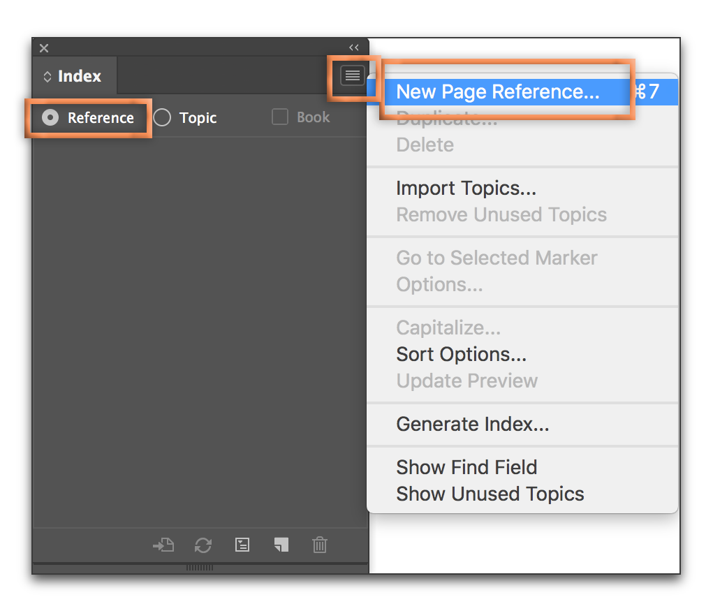Open Sort Options from the menu
The height and width of the screenshot is (611, 713).
460,354
